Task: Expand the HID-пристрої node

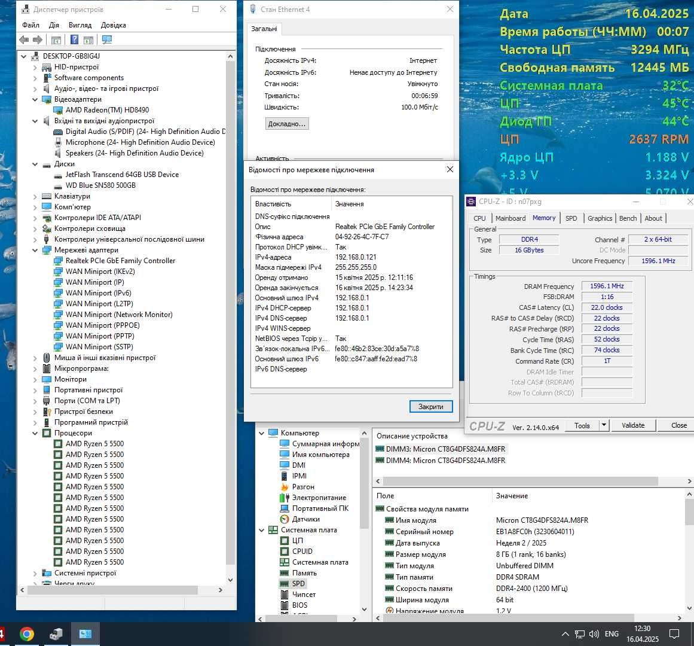Action: click(x=35, y=67)
